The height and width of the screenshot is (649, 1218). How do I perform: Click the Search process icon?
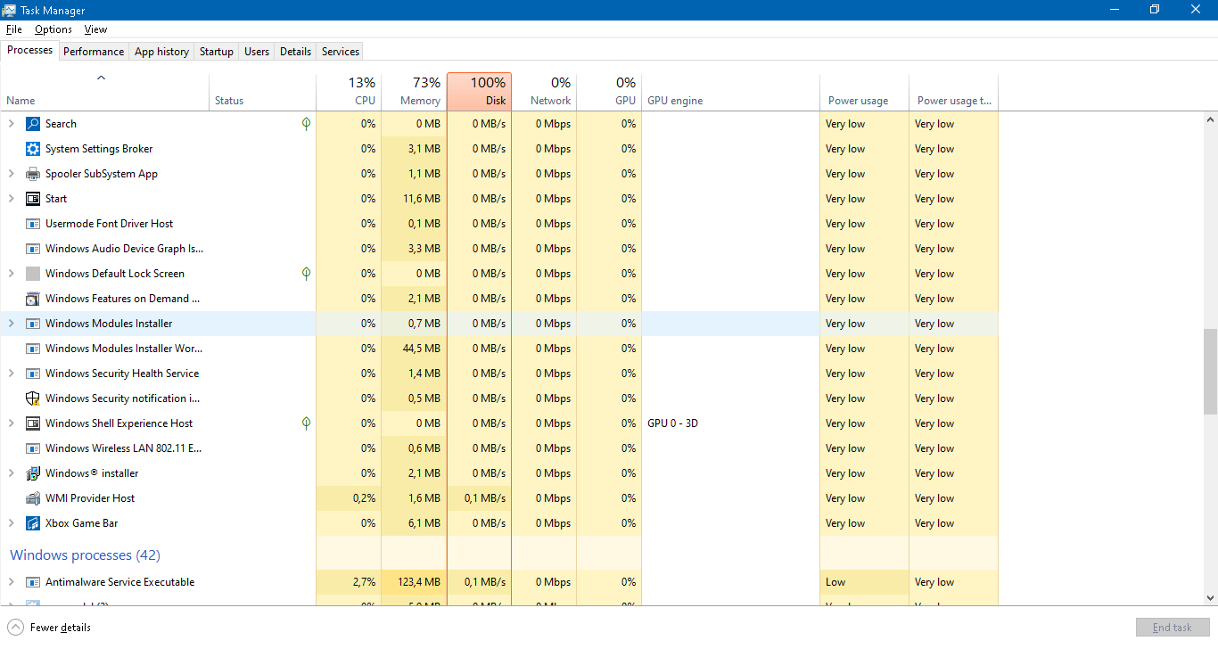coord(33,124)
